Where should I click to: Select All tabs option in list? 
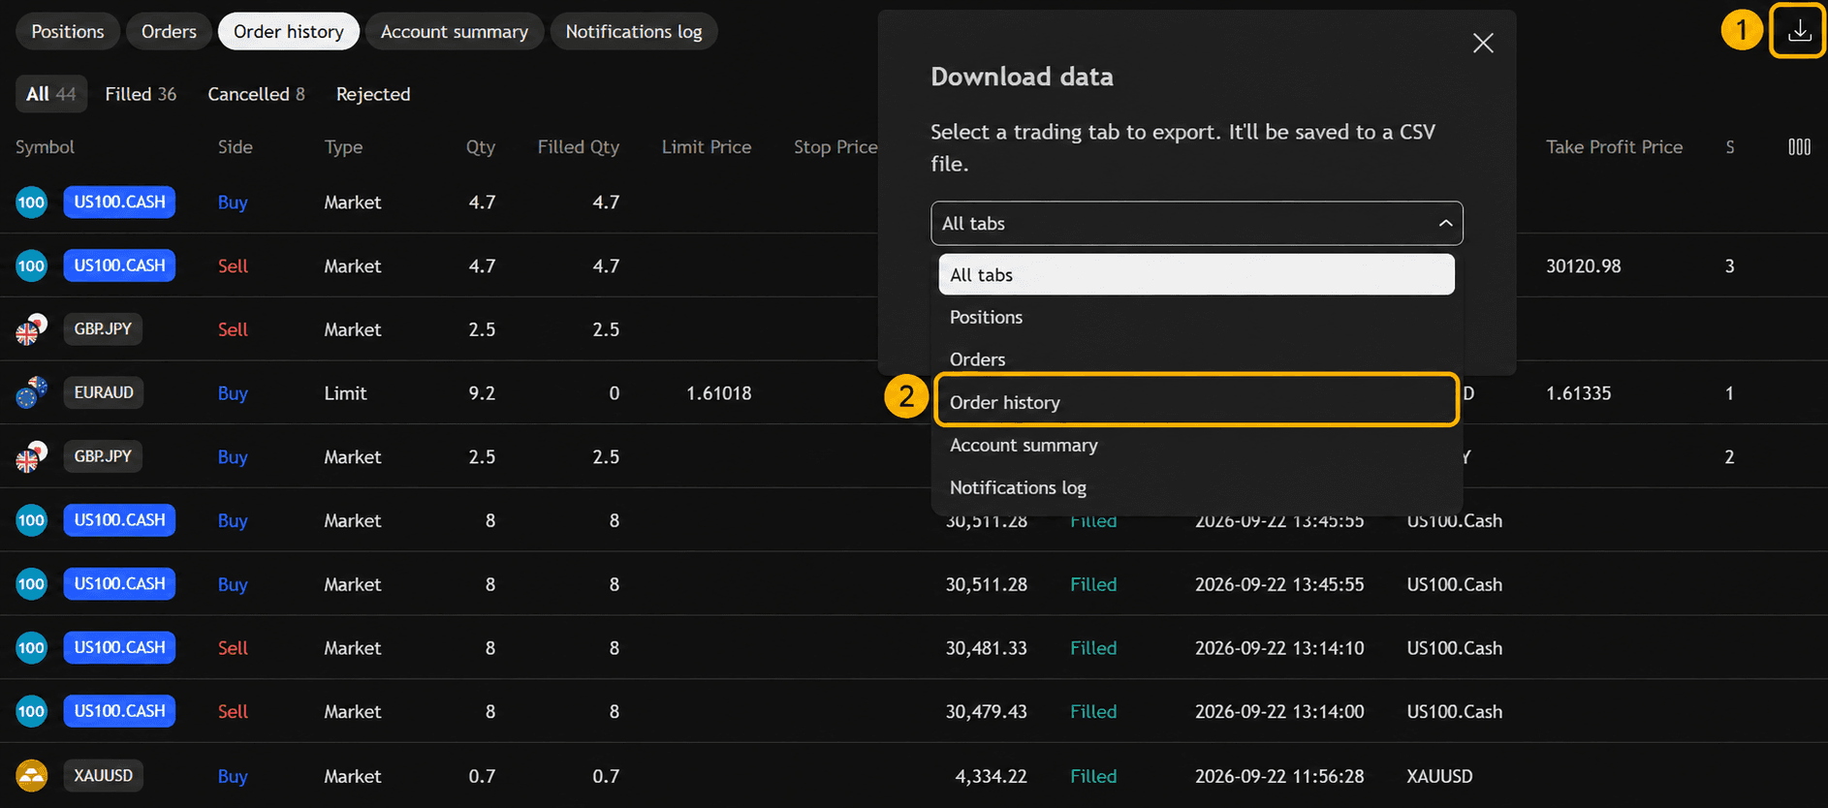(1196, 275)
